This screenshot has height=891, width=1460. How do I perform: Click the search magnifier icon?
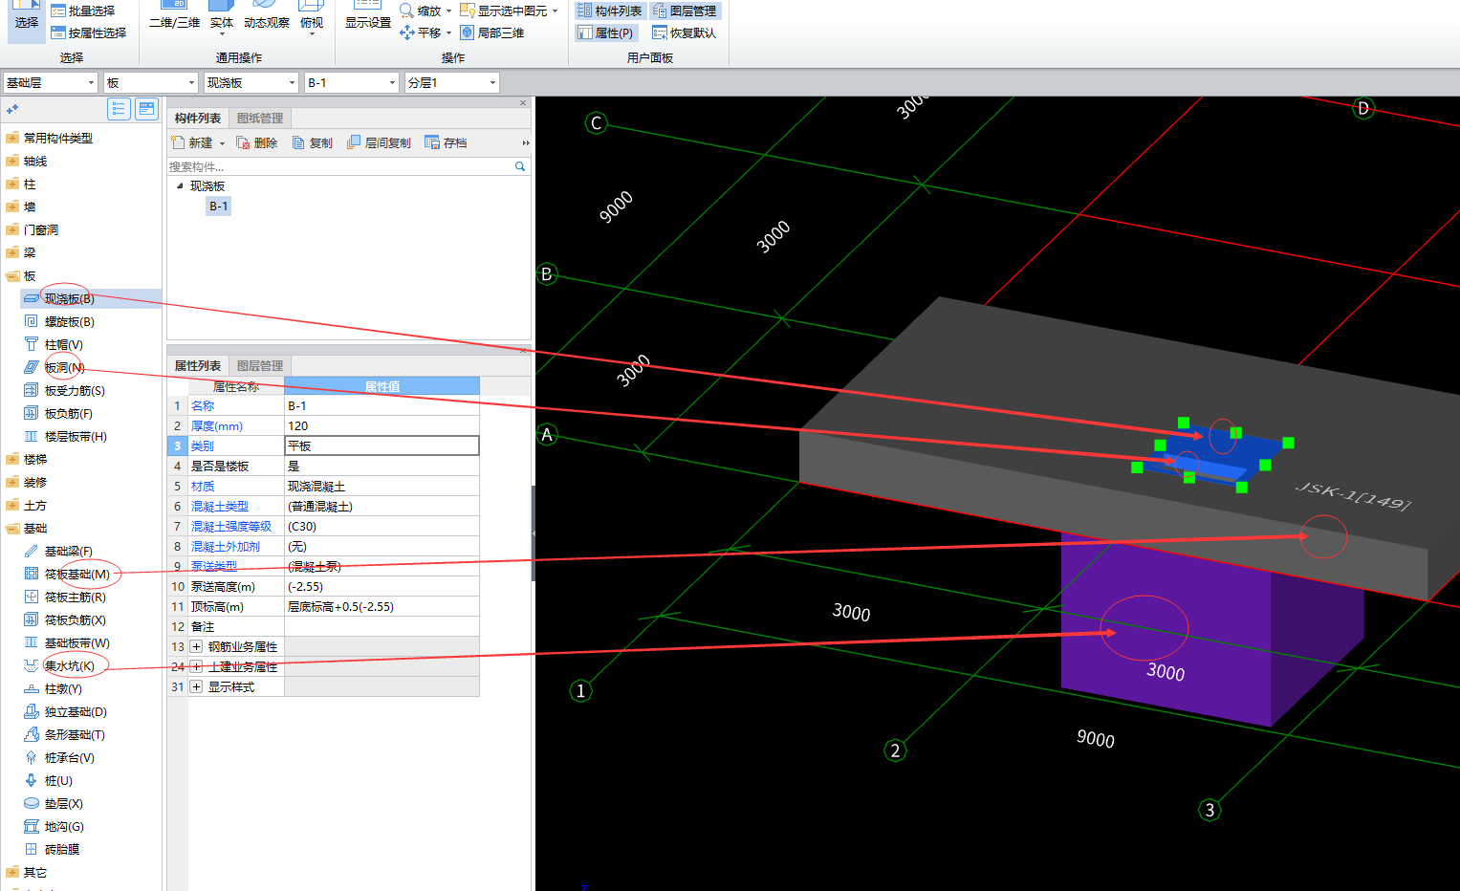520,166
